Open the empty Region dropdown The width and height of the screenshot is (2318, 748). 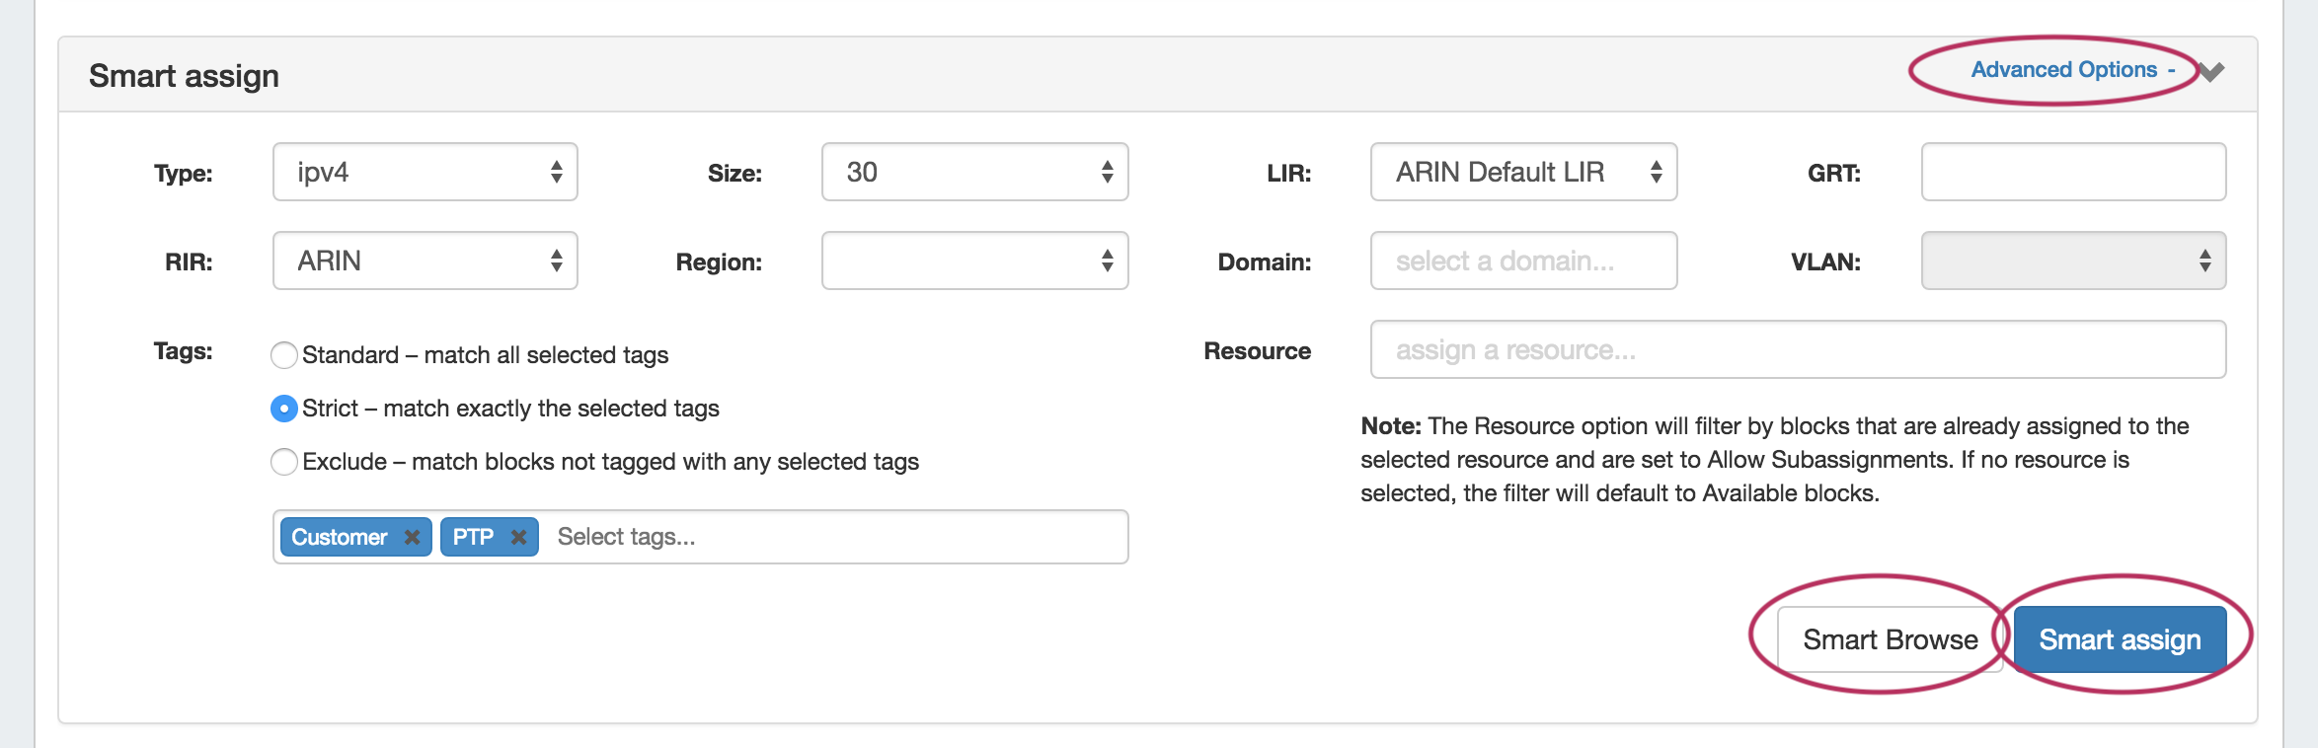pyautogui.click(x=974, y=262)
